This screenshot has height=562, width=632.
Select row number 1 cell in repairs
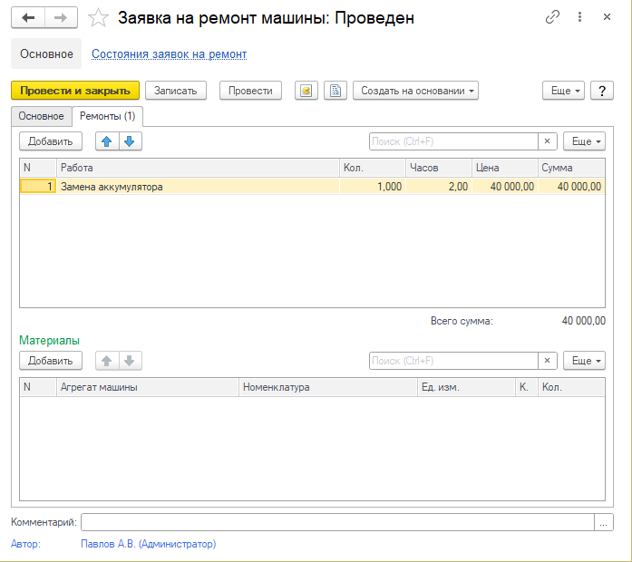click(x=38, y=187)
